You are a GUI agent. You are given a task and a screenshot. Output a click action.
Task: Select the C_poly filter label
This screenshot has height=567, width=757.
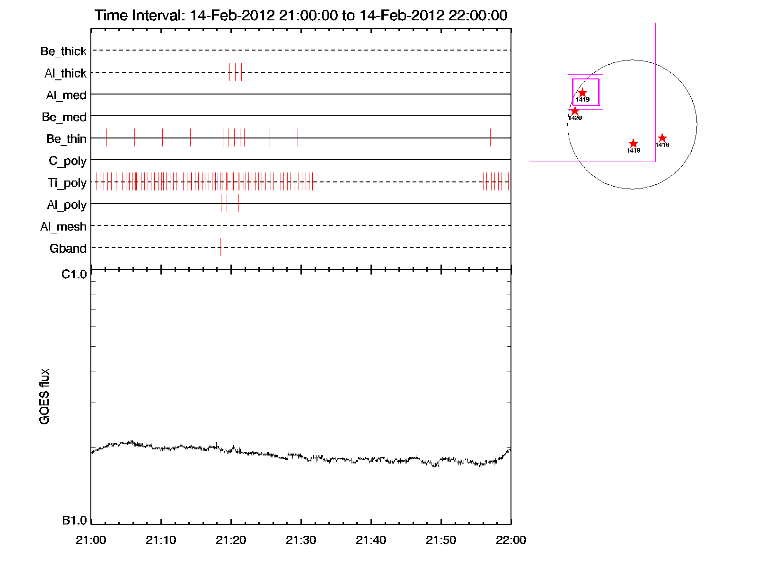[68, 161]
